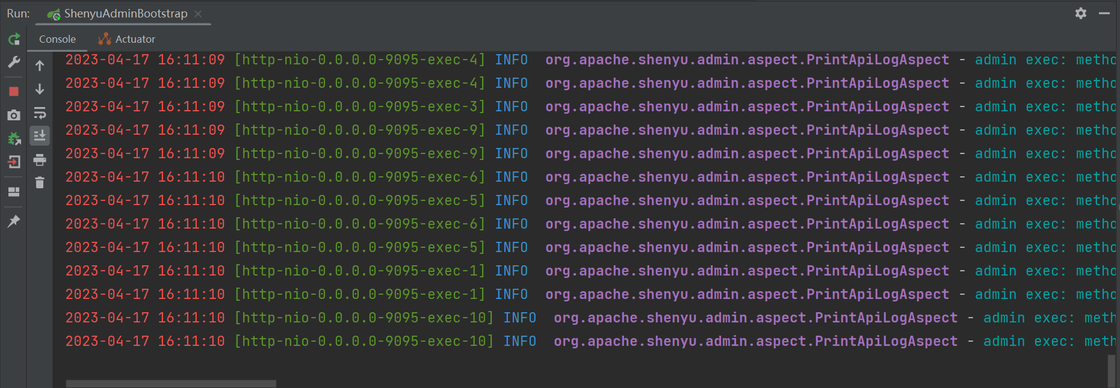This screenshot has height=388, width=1120.
Task: Clear all console output with trash icon
Action: (40, 183)
